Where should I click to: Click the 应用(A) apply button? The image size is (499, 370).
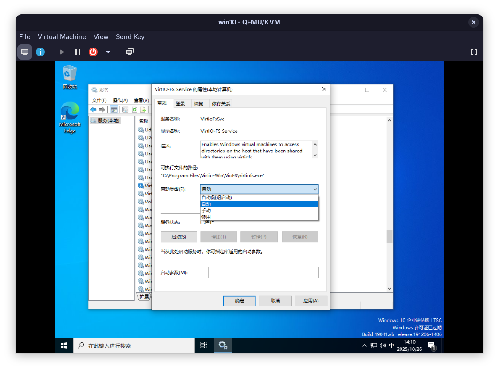[x=310, y=301]
